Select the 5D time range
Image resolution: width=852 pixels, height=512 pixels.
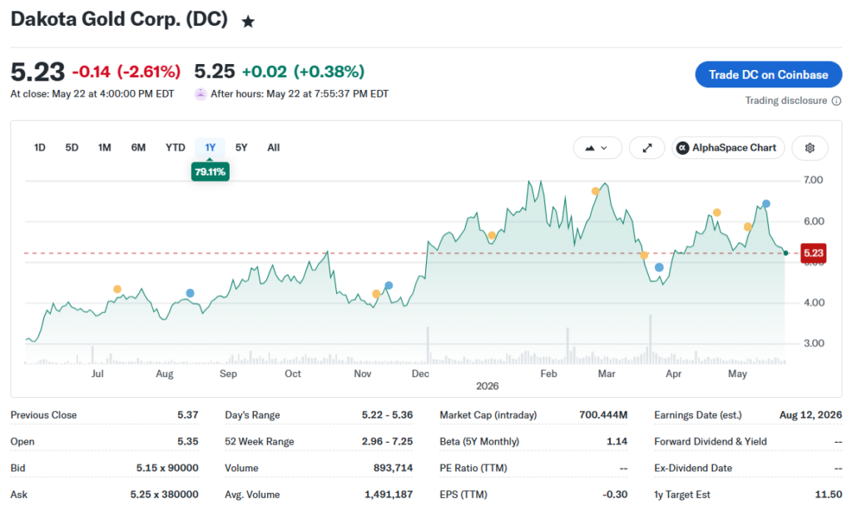tap(72, 147)
